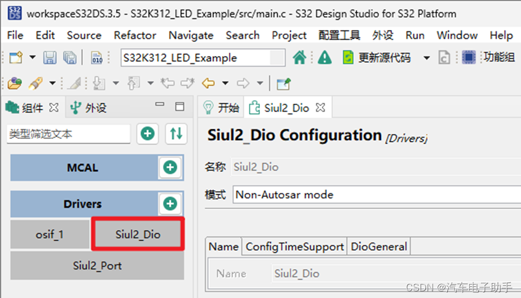Click the flashlight search icon
Image resolution: width=521 pixels, height=298 pixels.
36,83
